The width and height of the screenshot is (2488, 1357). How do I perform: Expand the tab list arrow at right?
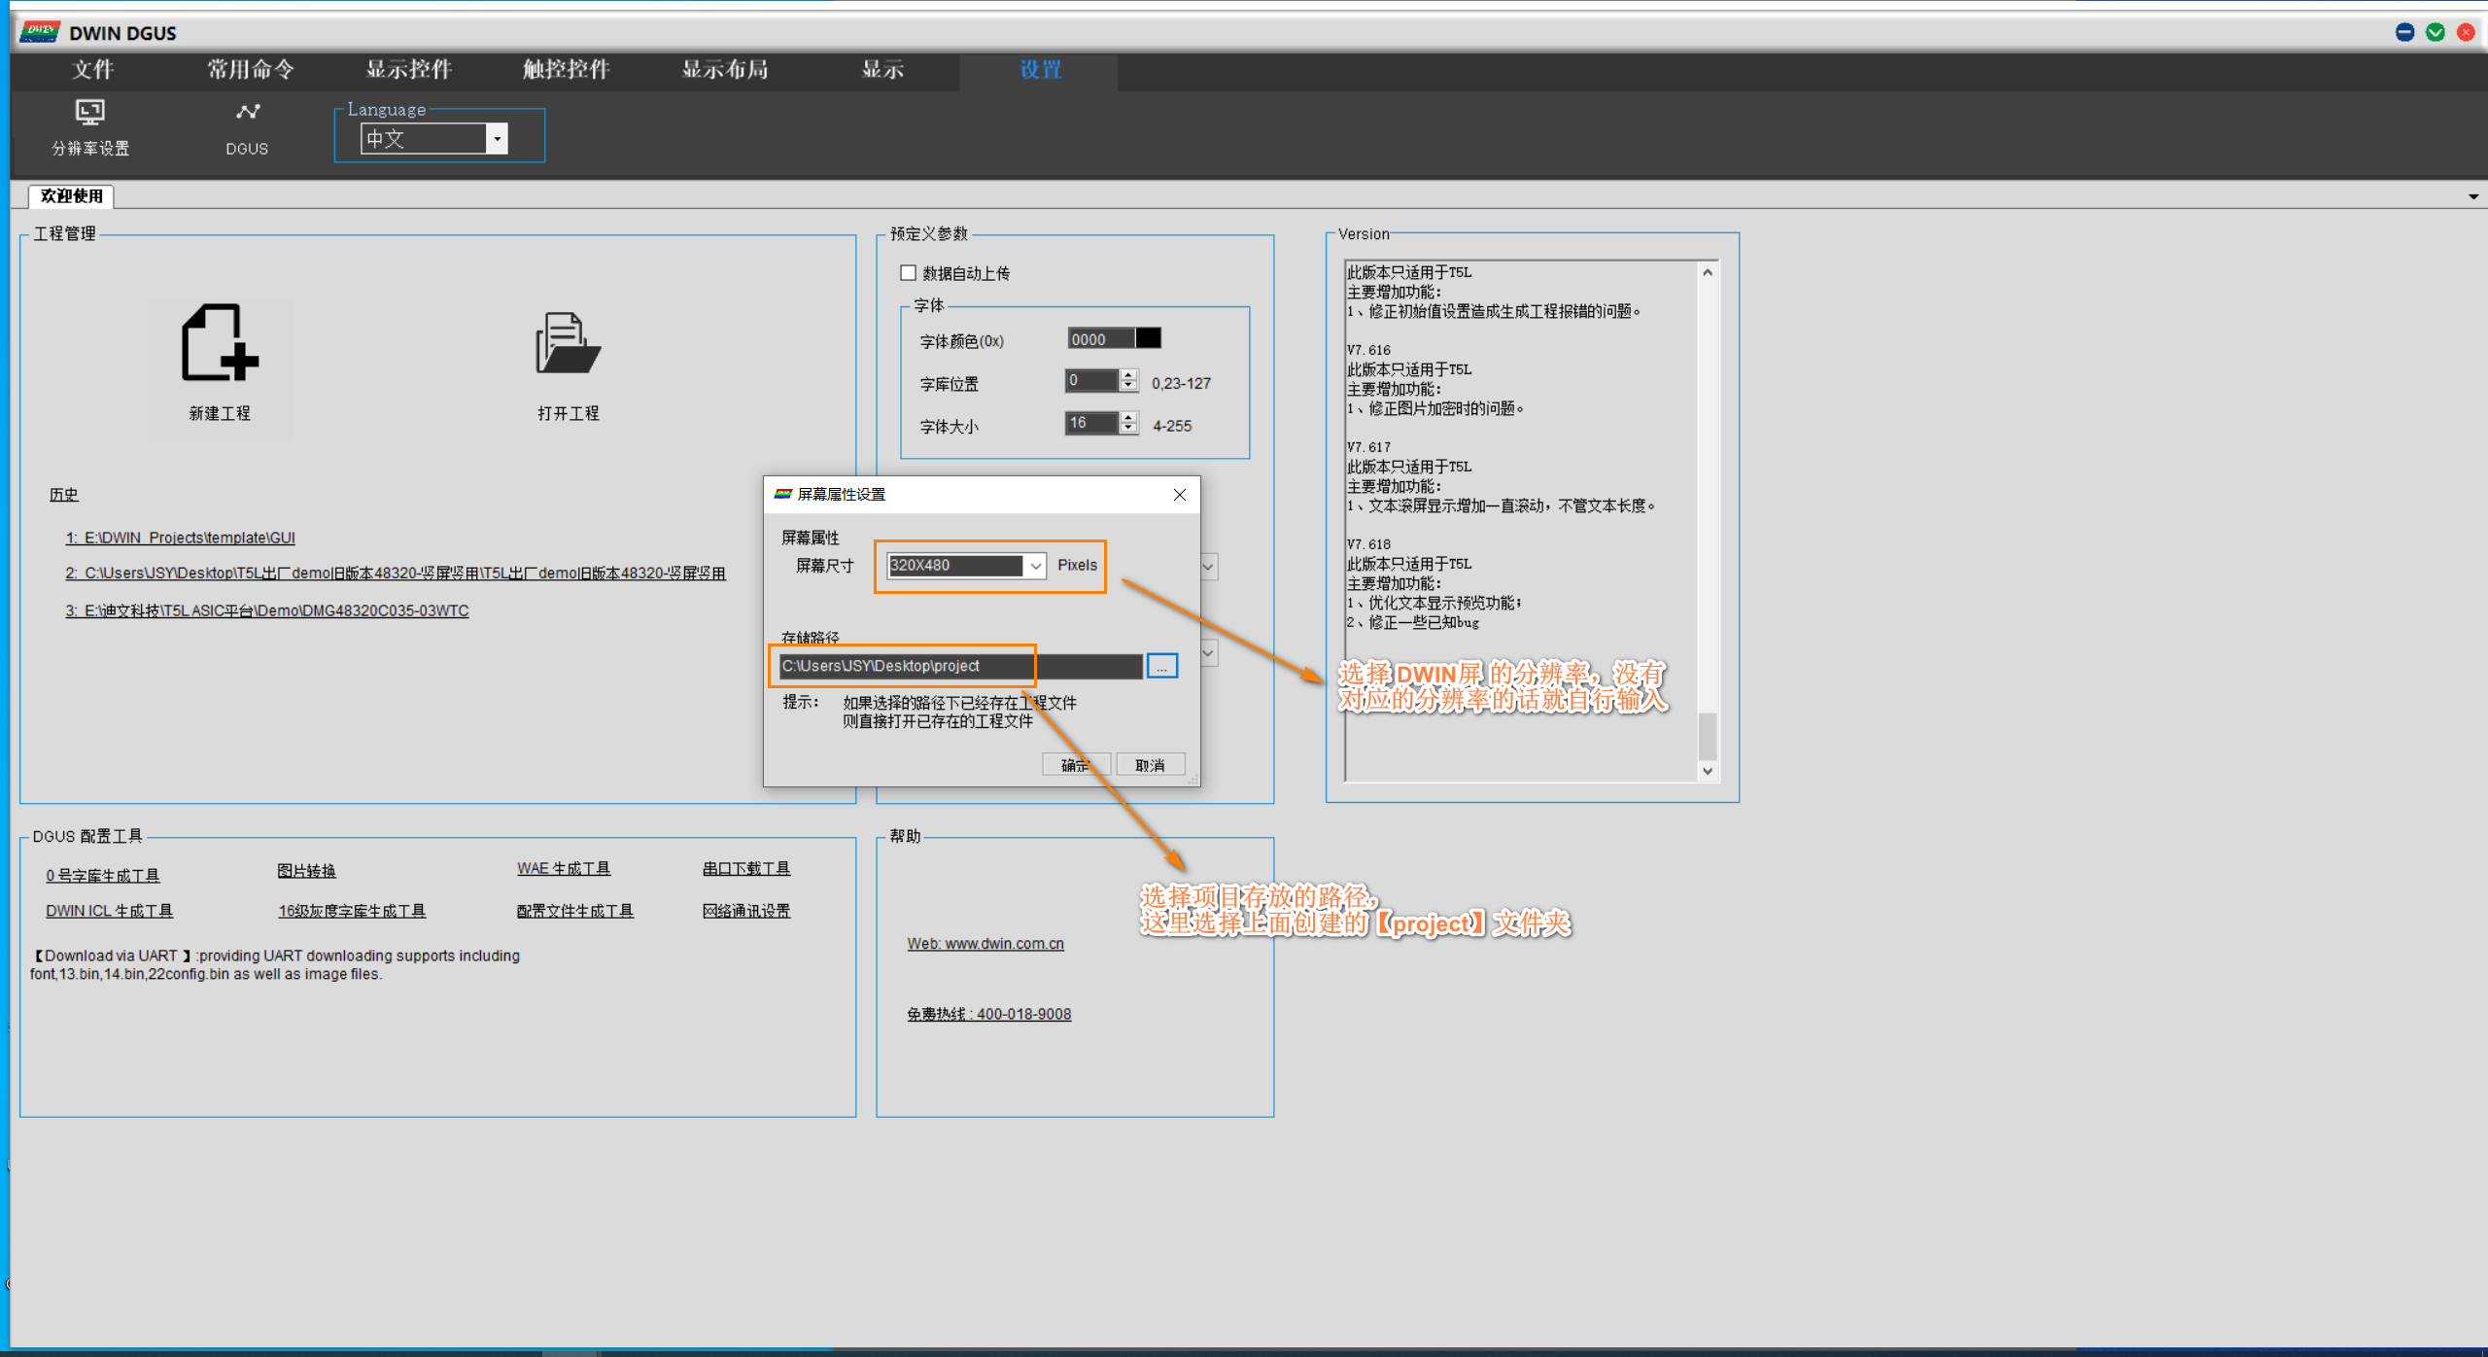[2473, 197]
